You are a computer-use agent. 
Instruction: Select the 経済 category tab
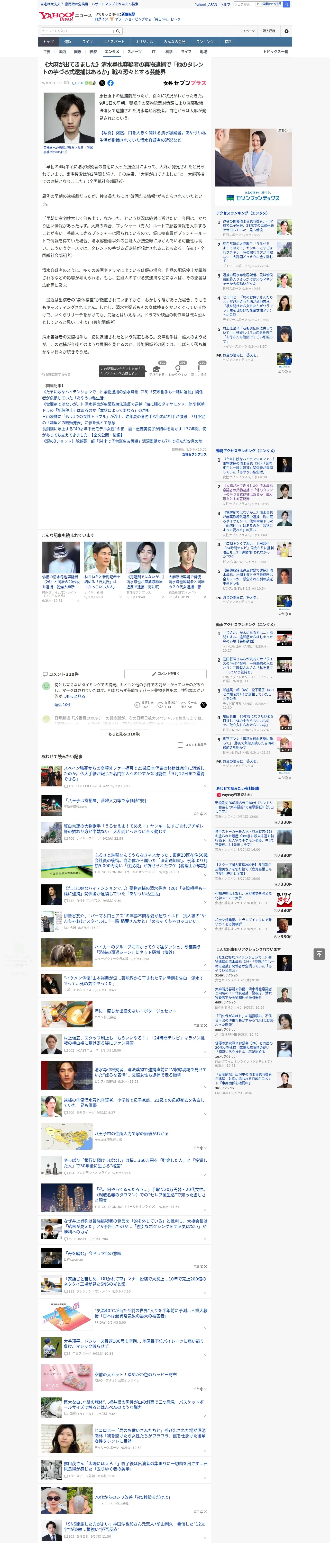tap(93, 51)
